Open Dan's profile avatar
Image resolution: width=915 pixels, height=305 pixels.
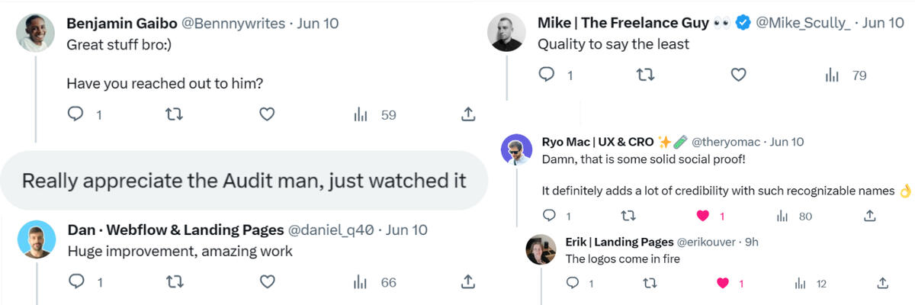click(x=36, y=238)
